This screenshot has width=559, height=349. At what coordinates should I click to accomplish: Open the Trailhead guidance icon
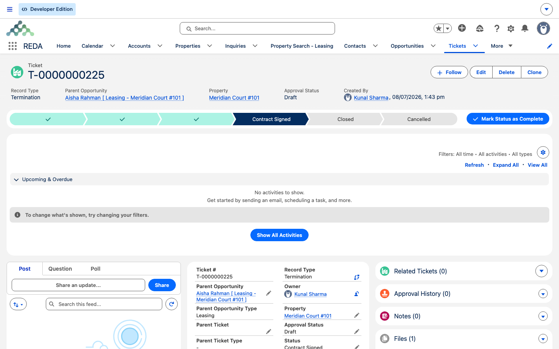coord(480,28)
